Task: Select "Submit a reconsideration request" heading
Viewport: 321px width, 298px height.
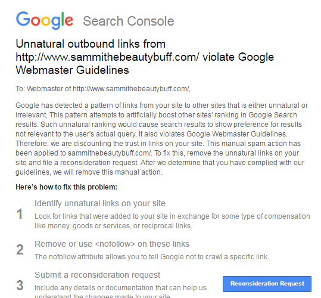Action: point(97,275)
